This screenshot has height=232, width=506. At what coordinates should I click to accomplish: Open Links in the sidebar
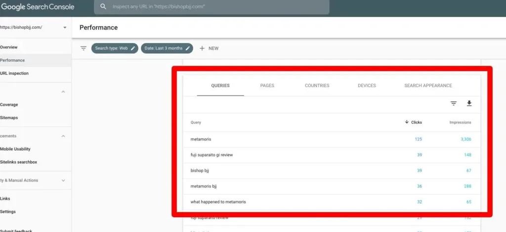tap(5, 199)
